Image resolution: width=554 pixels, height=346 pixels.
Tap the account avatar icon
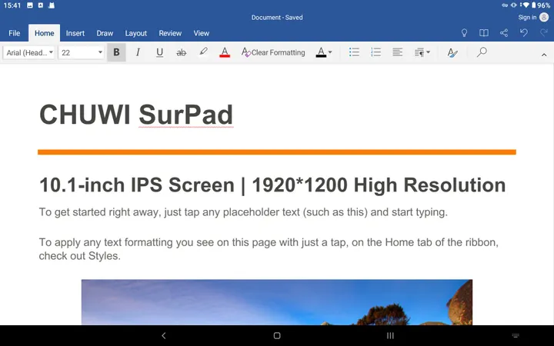click(544, 17)
